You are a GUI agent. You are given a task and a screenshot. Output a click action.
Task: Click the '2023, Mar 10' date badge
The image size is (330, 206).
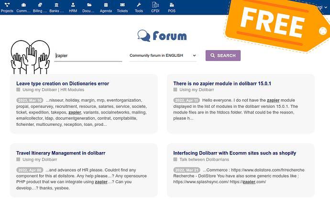pyautogui.click(x=30, y=100)
